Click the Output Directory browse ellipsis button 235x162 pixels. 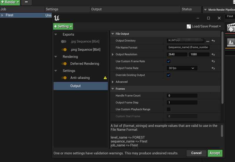tap(208, 41)
